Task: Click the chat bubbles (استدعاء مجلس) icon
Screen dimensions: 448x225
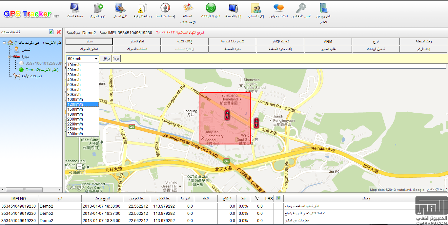Action: click(279, 8)
